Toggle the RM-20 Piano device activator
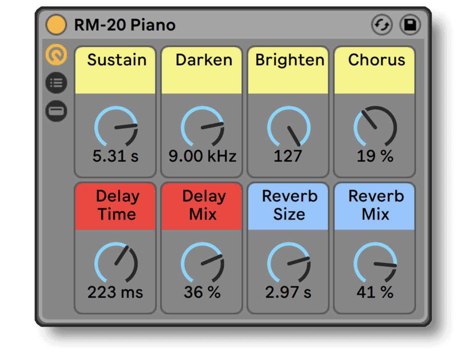 (x=56, y=25)
